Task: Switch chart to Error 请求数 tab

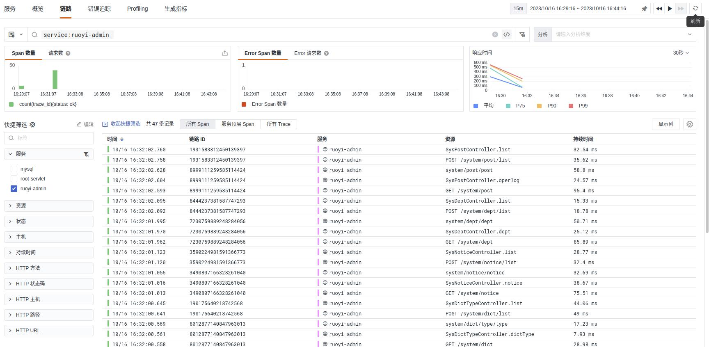Action: click(x=308, y=53)
